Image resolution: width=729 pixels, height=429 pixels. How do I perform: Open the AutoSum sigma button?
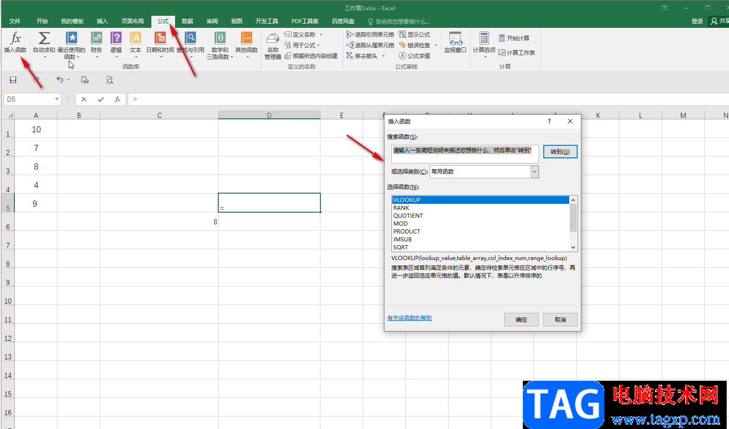44,45
